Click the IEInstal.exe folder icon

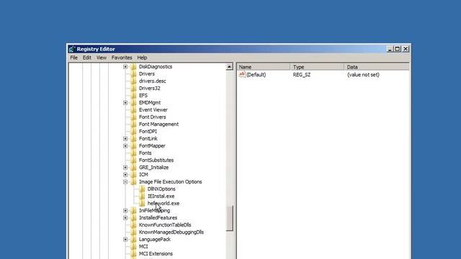142,196
